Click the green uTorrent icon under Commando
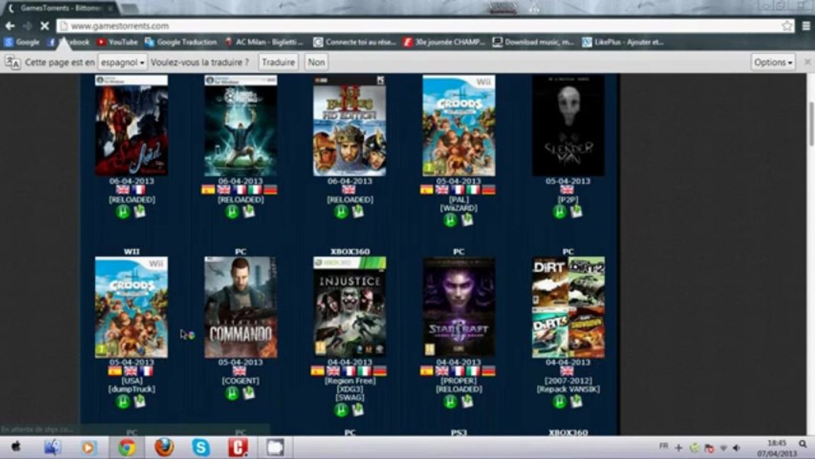Image resolution: width=815 pixels, height=459 pixels. click(233, 393)
